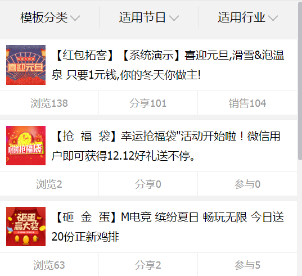Open the 模板分类 dropdown filter
Viewport: 302px width, 276px height.
(49, 17)
